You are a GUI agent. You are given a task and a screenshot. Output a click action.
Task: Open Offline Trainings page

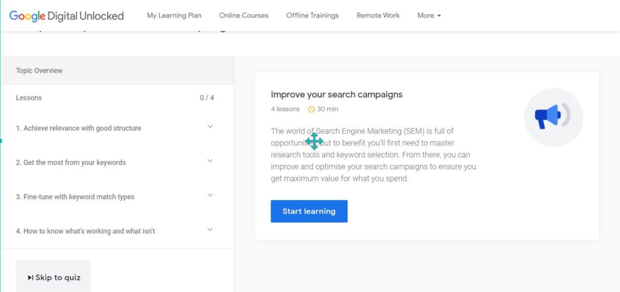(x=312, y=15)
